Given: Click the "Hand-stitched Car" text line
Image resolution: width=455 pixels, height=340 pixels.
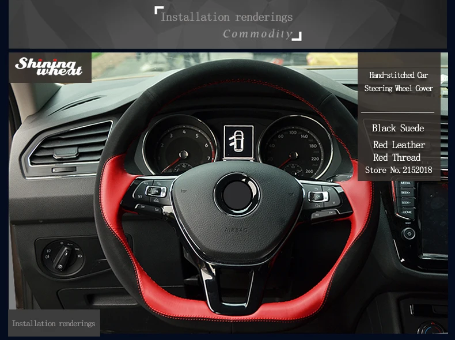Looking at the screenshot, I should point(399,75).
